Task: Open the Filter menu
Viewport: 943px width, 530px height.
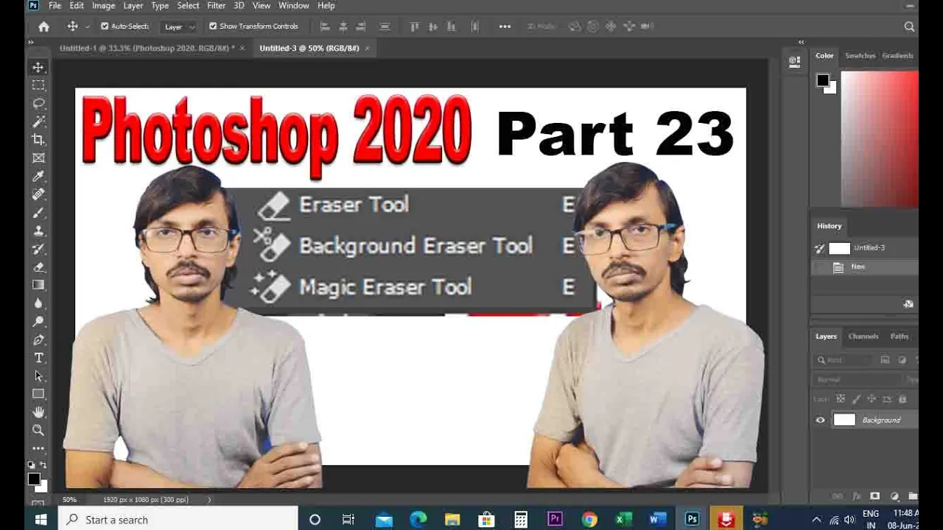Action: click(216, 6)
